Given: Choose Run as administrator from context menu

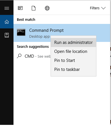Looking at the screenshot, I should tap(73, 42).
